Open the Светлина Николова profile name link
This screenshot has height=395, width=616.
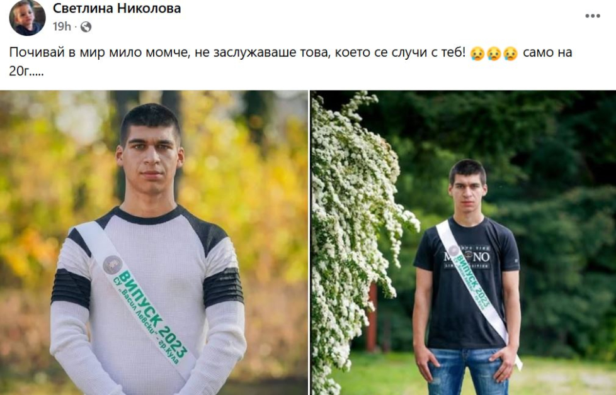(117, 8)
